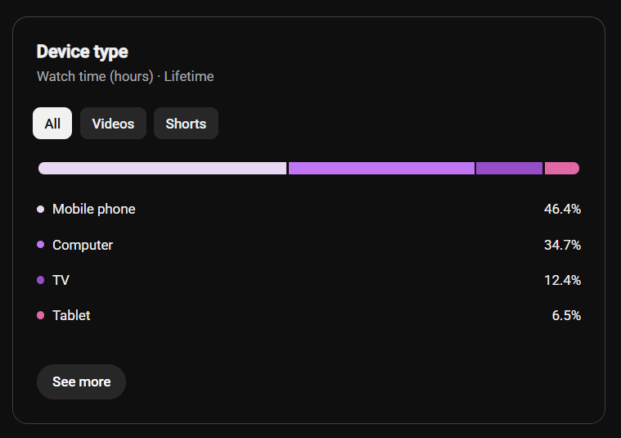Click the pink Tablet legend dot
This screenshot has height=438, width=621.
coord(40,315)
